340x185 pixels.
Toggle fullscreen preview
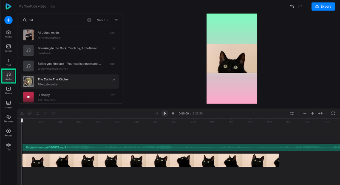click(x=333, y=114)
